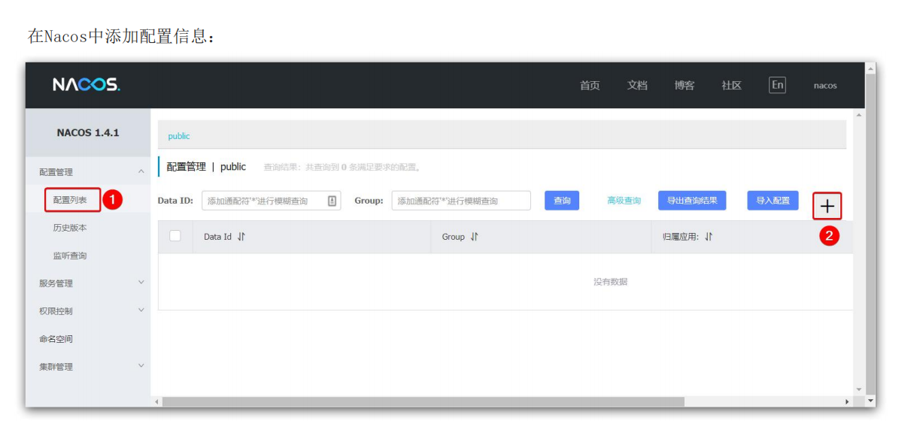
Task: Sort by Group column arrows
Action: click(475, 237)
